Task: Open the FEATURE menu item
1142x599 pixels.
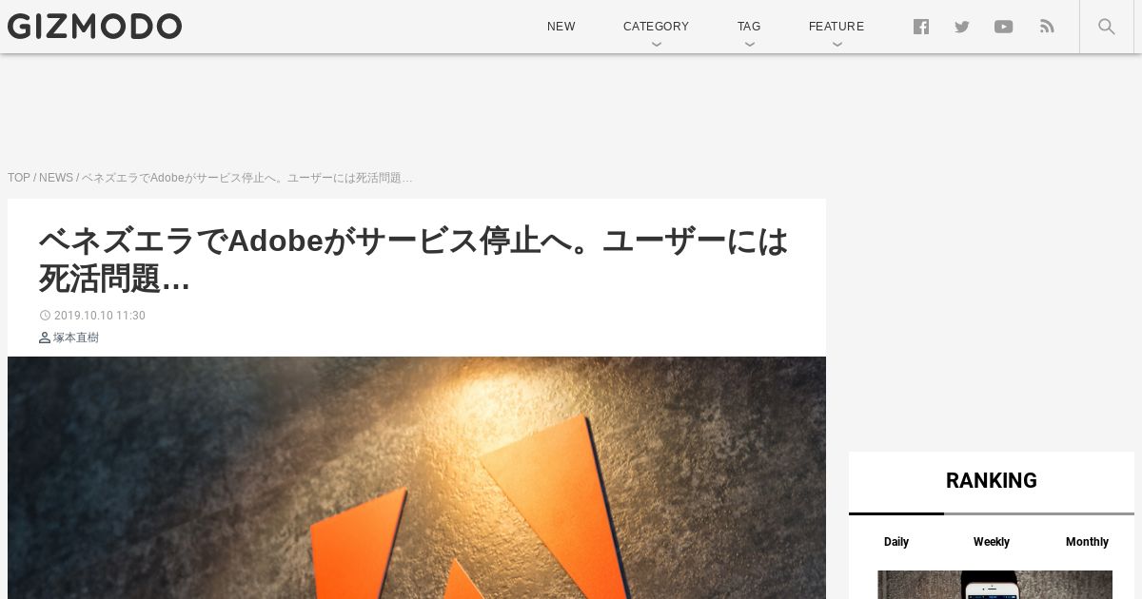Action: point(837,27)
